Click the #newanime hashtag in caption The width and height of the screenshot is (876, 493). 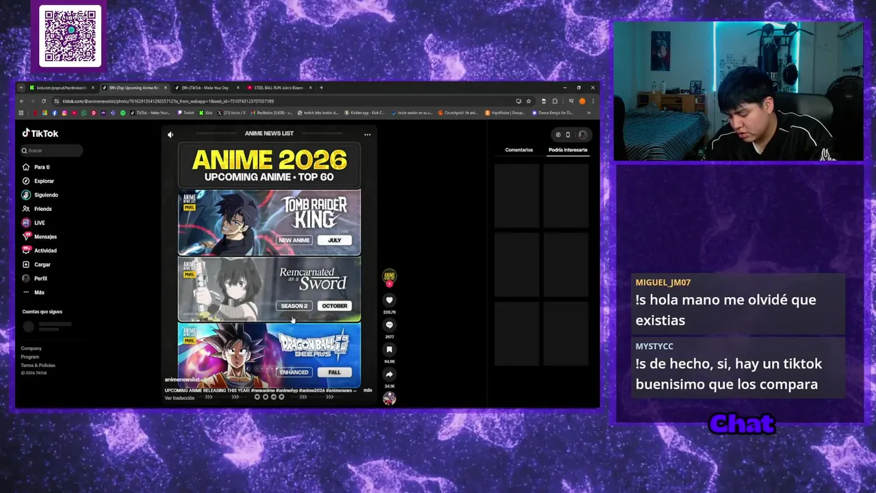[x=263, y=390]
